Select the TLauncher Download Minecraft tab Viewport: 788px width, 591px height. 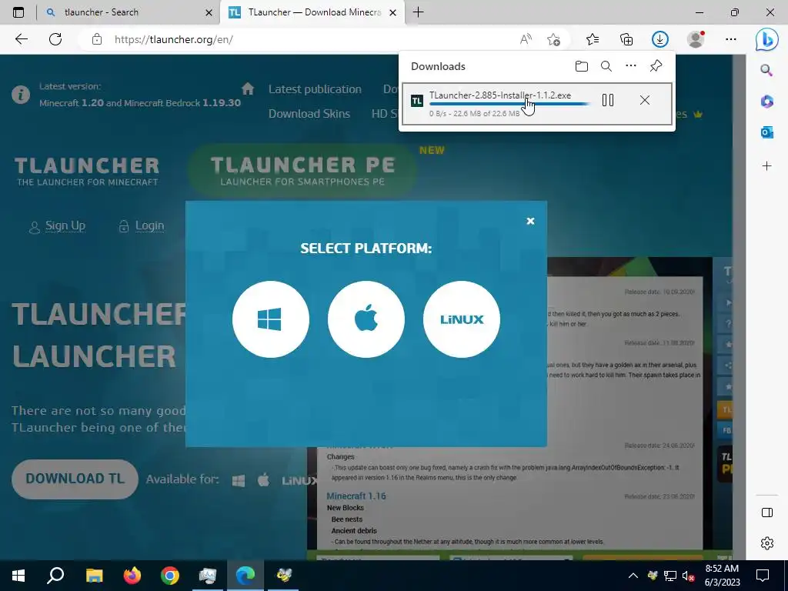point(312,12)
